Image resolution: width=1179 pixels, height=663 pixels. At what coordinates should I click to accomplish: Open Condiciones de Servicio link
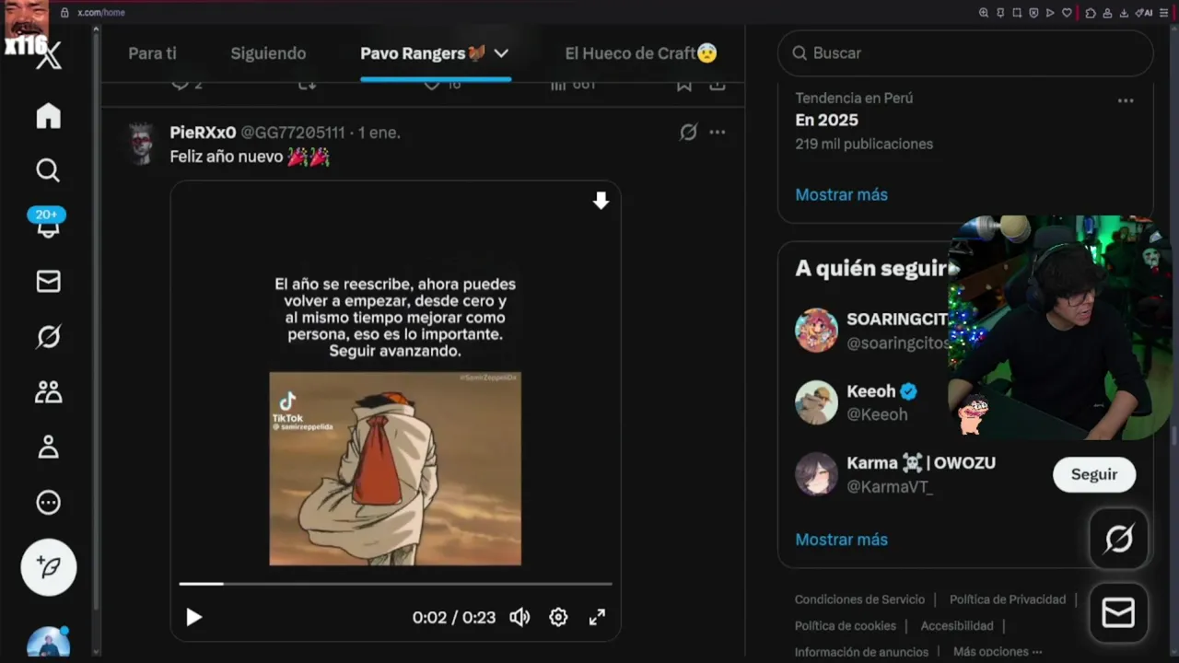point(859,599)
